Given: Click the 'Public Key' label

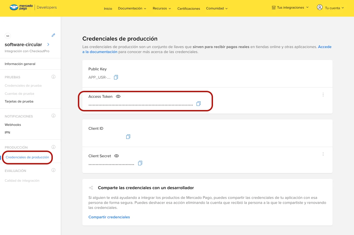Looking at the screenshot, I should coord(97,69).
